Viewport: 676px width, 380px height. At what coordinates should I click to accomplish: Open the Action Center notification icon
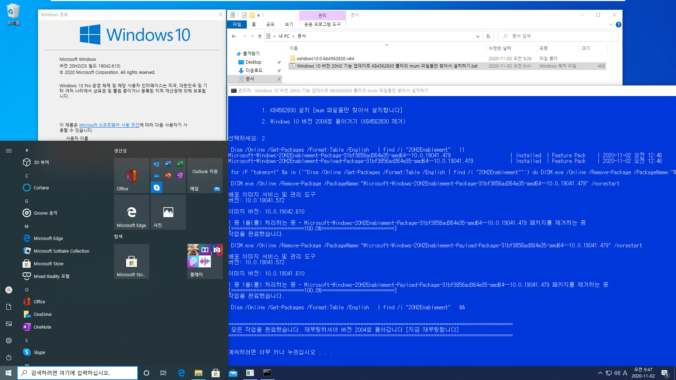click(665, 373)
